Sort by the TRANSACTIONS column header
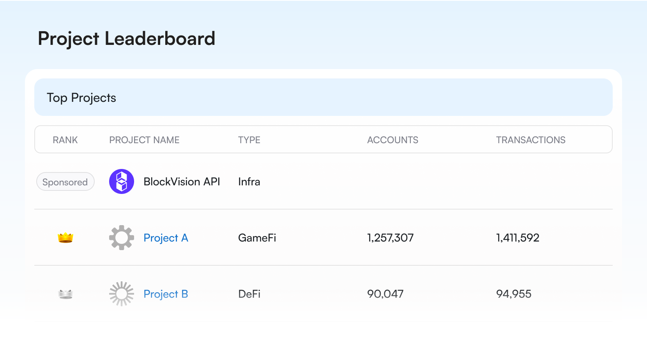 (530, 140)
